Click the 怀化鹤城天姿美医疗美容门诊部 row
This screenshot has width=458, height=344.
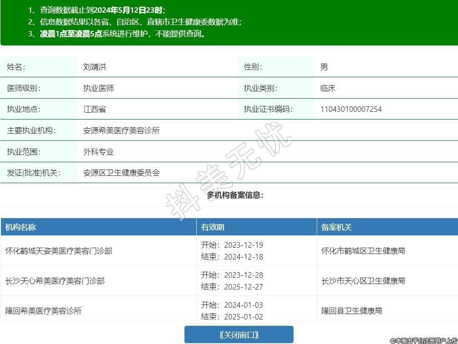tap(59, 250)
